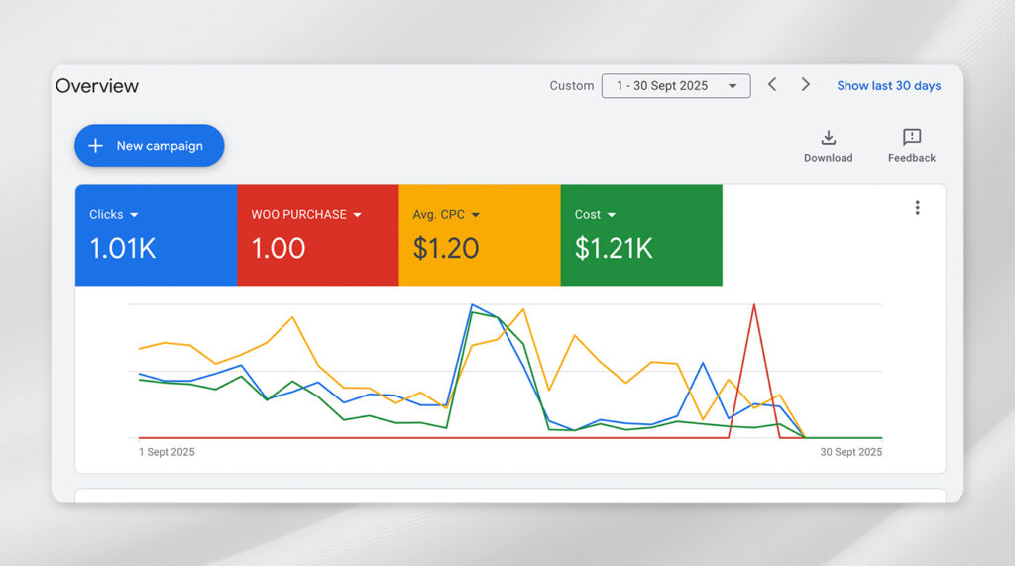Toggle the yellow $1.20 Avg. CPC value

click(x=446, y=248)
